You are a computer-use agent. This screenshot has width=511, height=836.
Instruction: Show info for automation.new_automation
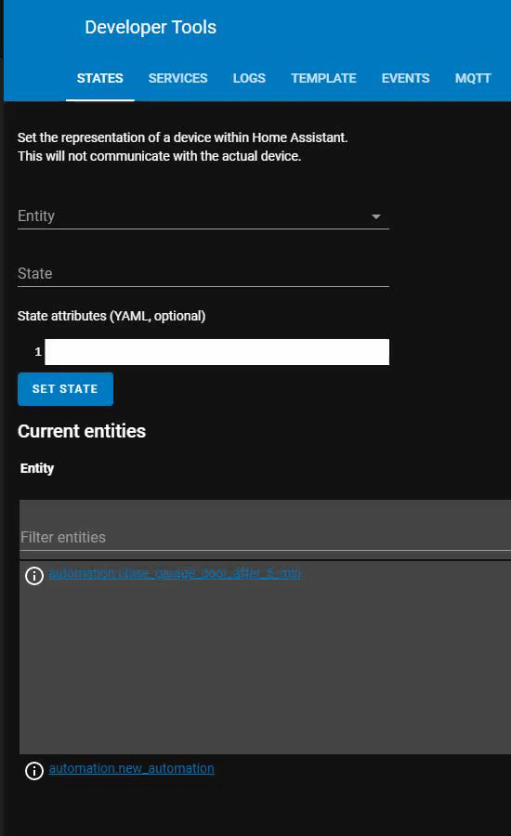point(34,771)
